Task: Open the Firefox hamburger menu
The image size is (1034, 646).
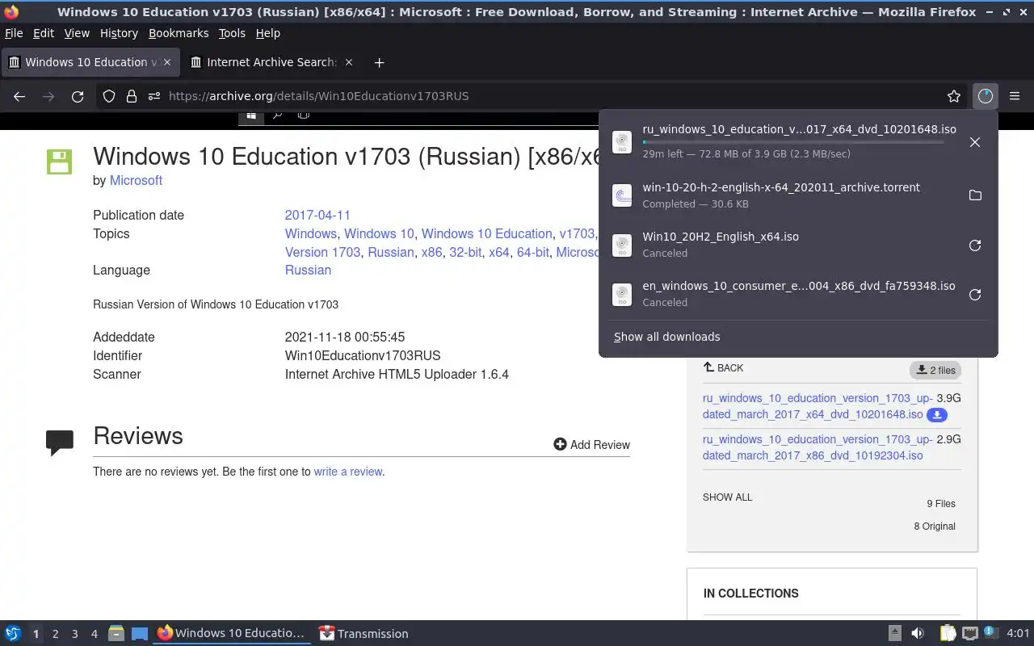Action: pos(1015,96)
